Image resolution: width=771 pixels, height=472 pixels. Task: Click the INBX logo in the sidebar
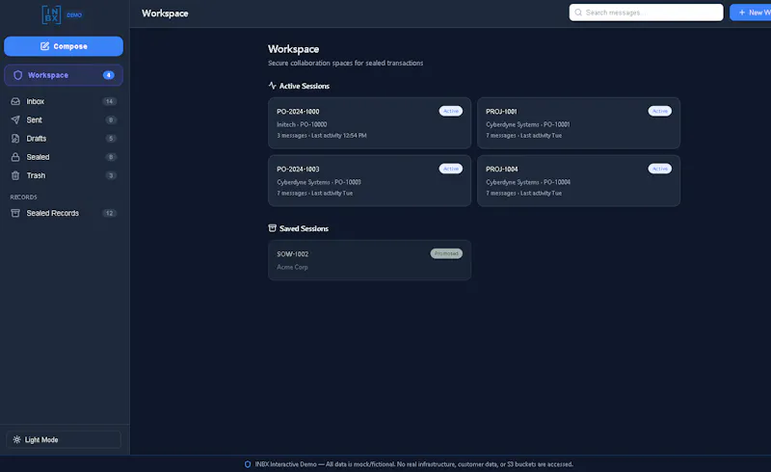coord(52,14)
